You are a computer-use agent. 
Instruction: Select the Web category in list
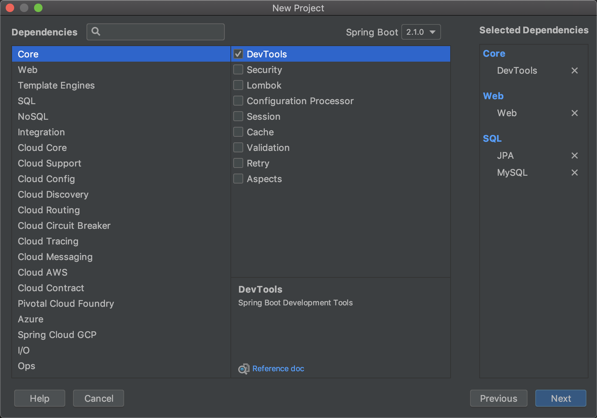(121, 70)
